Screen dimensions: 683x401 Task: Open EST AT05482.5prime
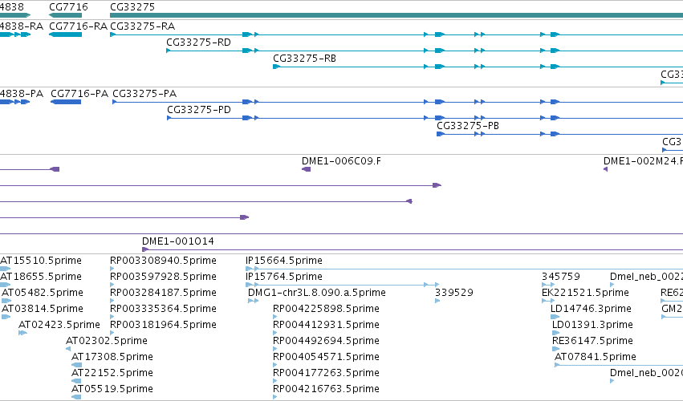[x=43, y=293]
